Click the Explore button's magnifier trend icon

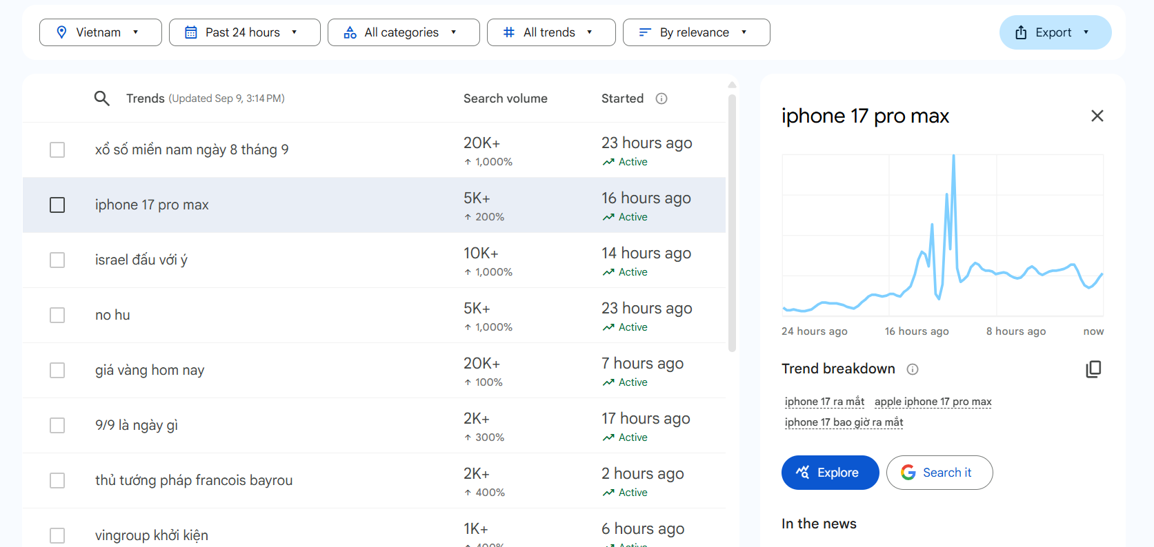(x=802, y=473)
